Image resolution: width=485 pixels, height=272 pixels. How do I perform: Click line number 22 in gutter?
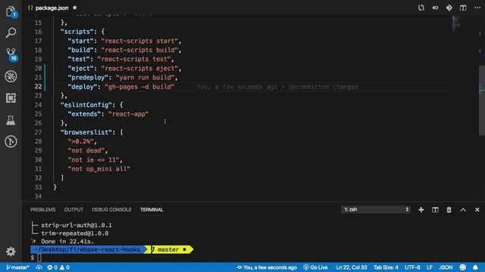(38, 87)
